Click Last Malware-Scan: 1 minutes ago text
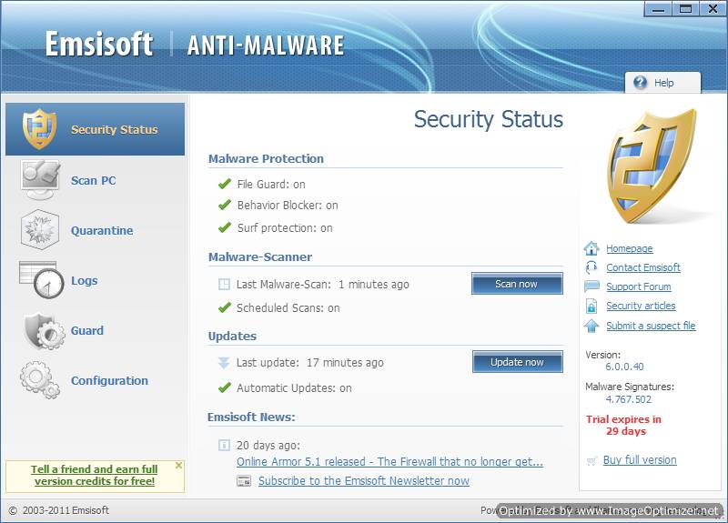 point(323,284)
